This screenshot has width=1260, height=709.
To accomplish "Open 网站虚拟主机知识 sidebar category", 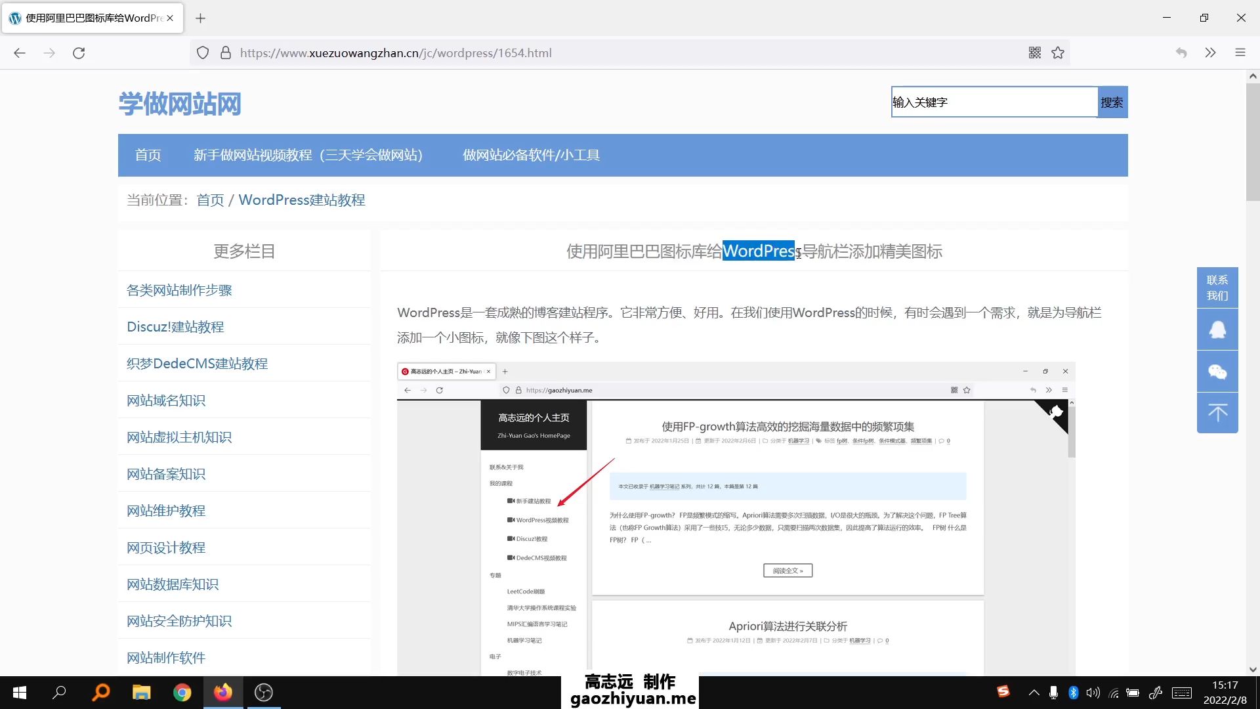I will [179, 437].
